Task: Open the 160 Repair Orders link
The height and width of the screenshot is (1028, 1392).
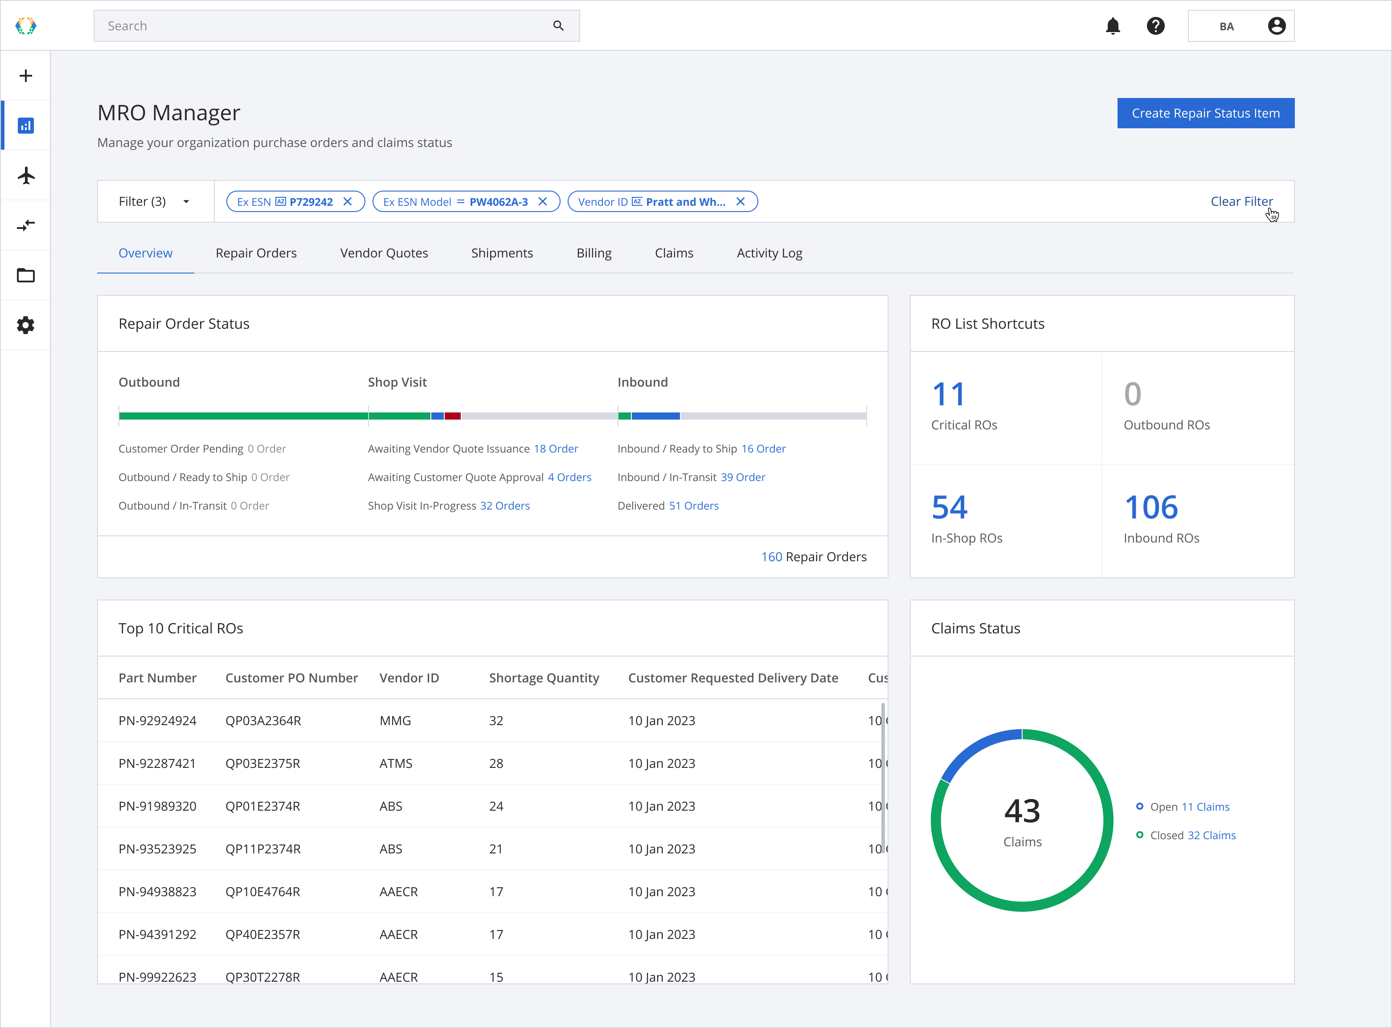Action: (814, 557)
